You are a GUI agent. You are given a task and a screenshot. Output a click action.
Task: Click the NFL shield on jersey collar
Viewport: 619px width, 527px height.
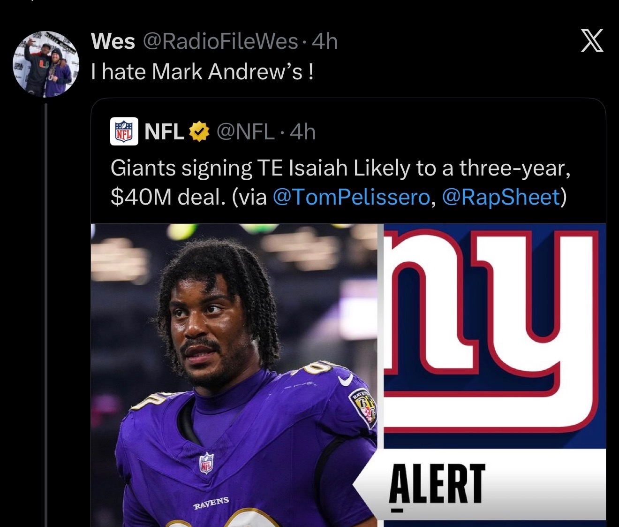pyautogui.click(x=206, y=463)
